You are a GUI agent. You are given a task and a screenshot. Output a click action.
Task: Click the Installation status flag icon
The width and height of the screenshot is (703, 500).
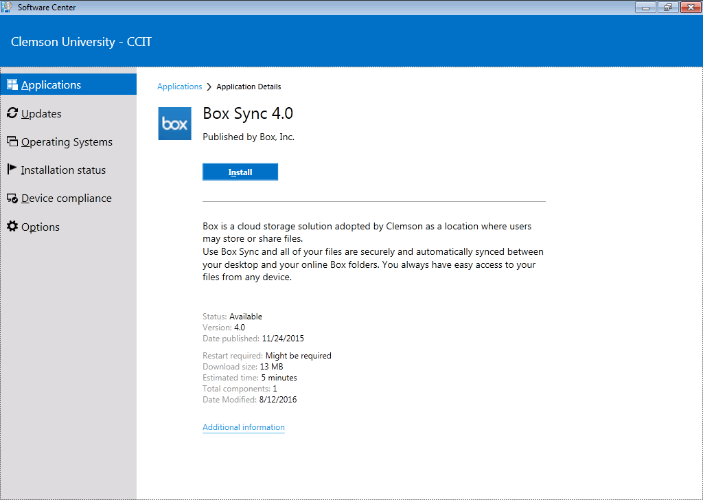point(12,169)
